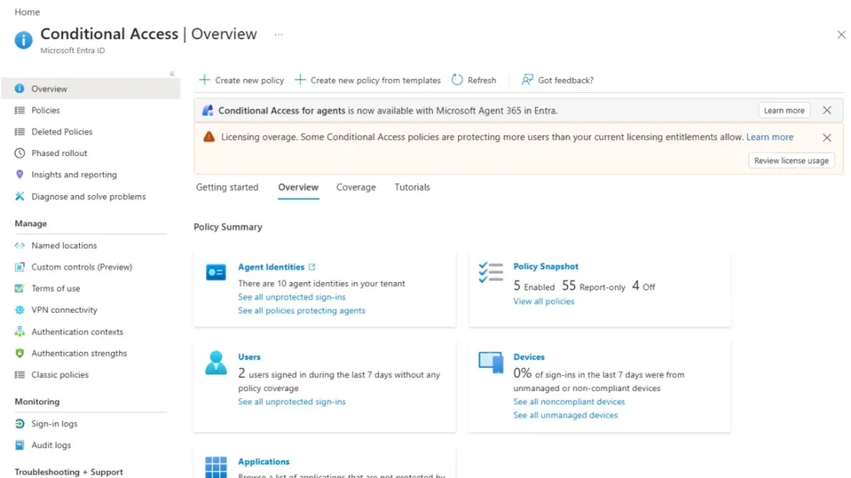The width and height of the screenshot is (851, 478).
Task: Click the Refresh circular arrow icon
Action: coord(457,80)
